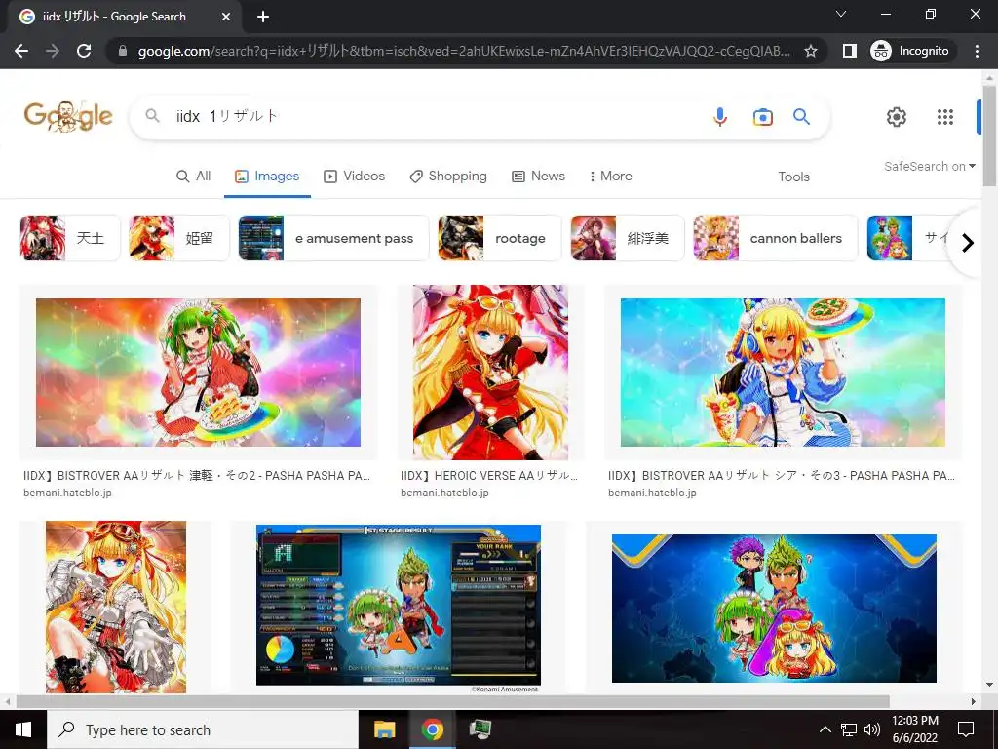Click the browser forward arrow
Screen dimensions: 998x749
[x=53, y=51]
